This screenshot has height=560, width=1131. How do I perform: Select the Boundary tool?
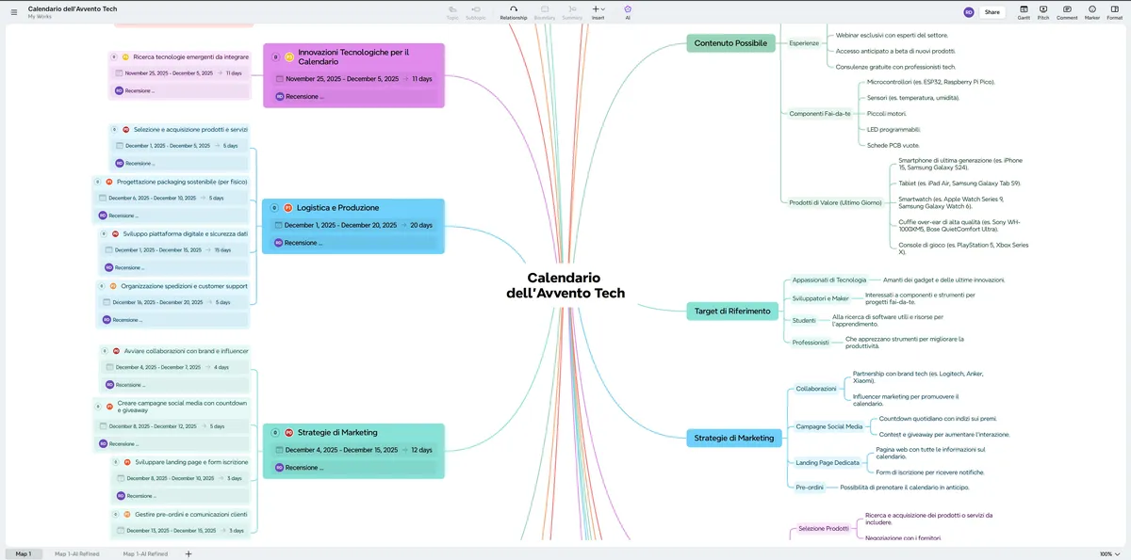click(x=545, y=11)
